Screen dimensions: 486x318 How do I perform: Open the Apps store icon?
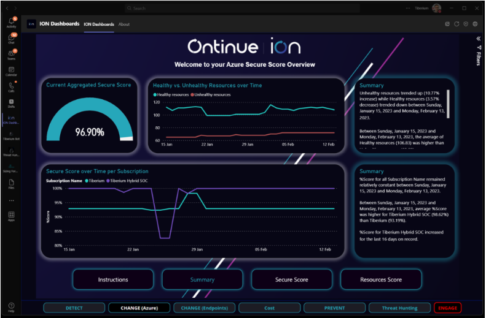11,216
